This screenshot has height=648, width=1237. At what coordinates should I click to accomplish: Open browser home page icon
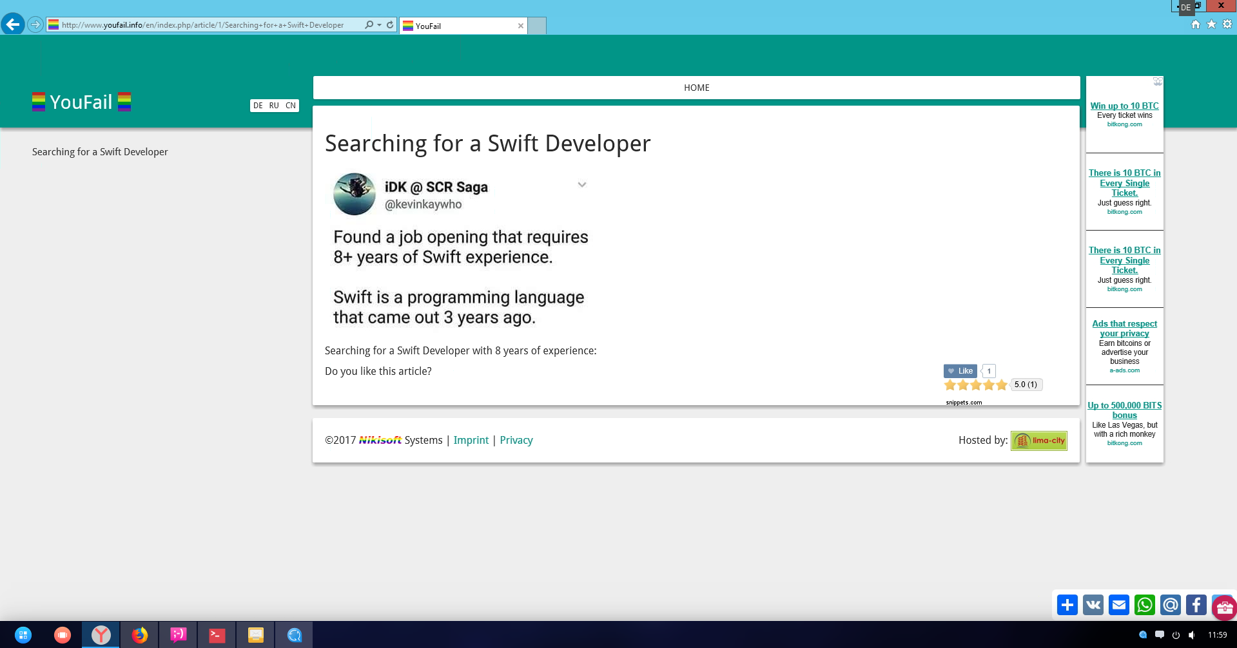(x=1196, y=24)
